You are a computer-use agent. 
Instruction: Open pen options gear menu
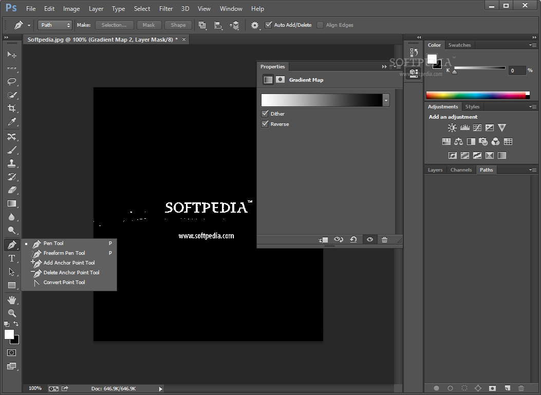click(x=255, y=25)
